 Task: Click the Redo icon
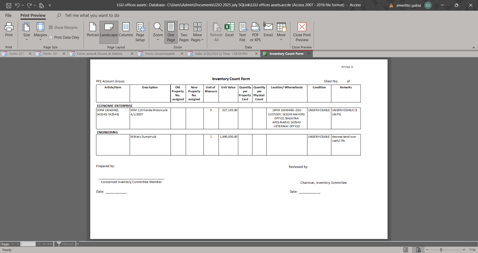pos(29,5)
